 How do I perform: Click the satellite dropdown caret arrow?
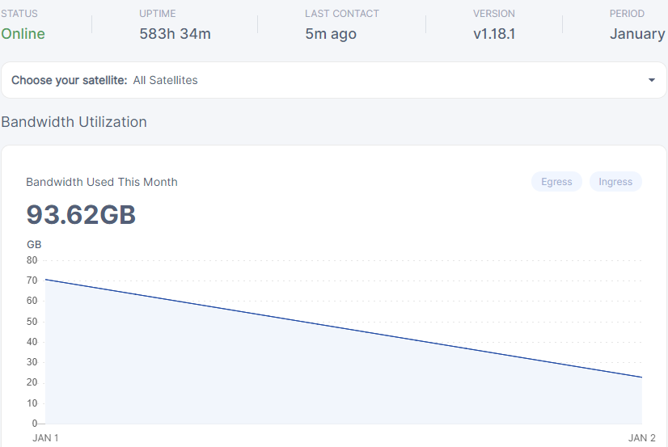pyautogui.click(x=652, y=80)
